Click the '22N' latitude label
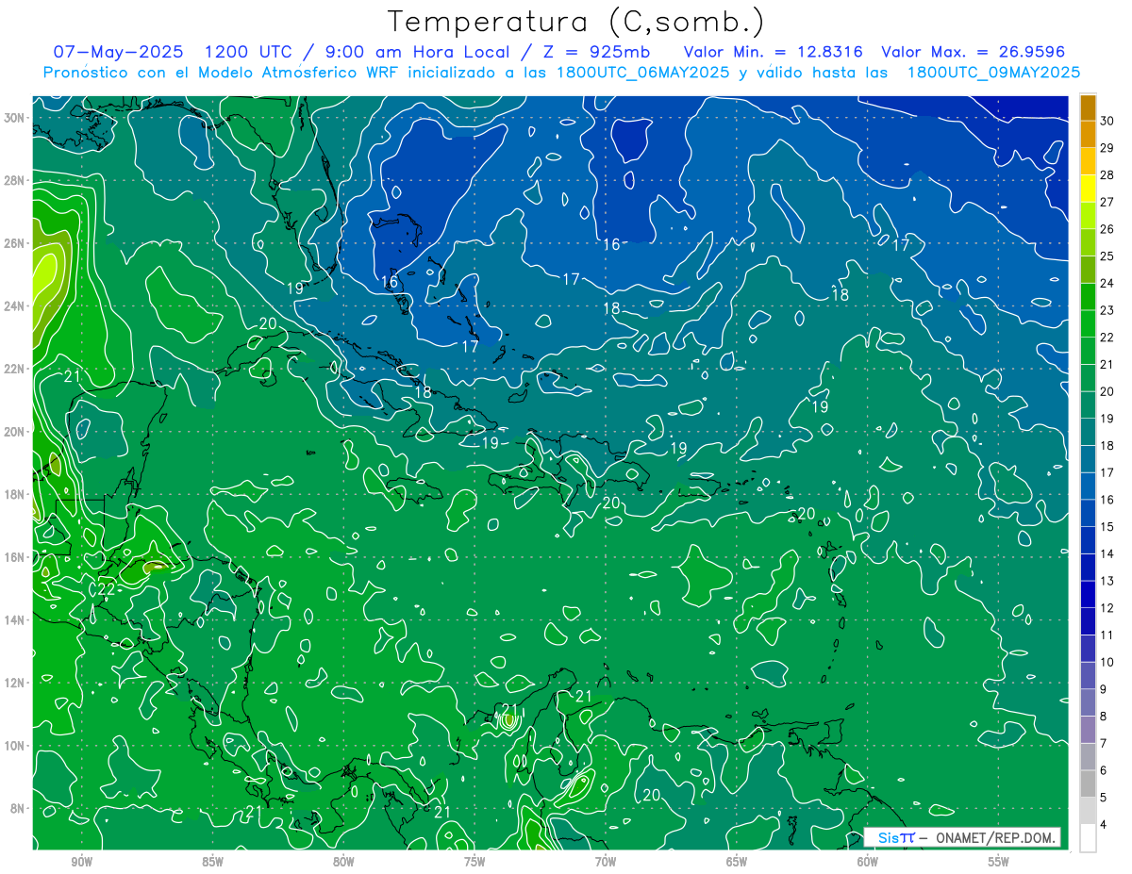This screenshot has width=1132, height=874. [x=15, y=369]
